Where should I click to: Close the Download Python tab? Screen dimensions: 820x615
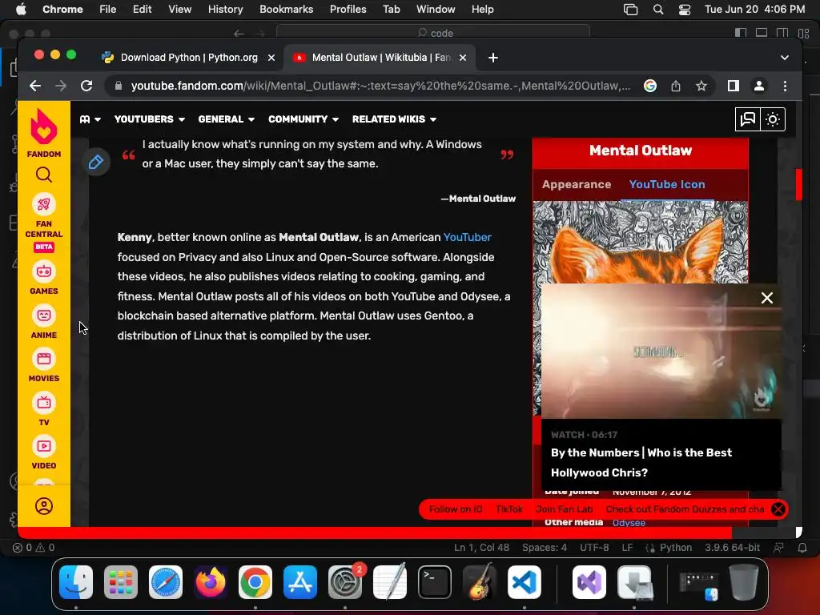tap(271, 58)
